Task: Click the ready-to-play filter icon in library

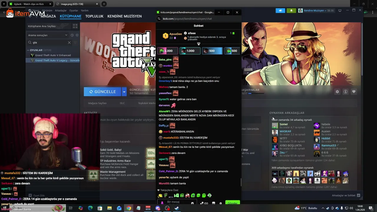Action: (x=77, y=35)
